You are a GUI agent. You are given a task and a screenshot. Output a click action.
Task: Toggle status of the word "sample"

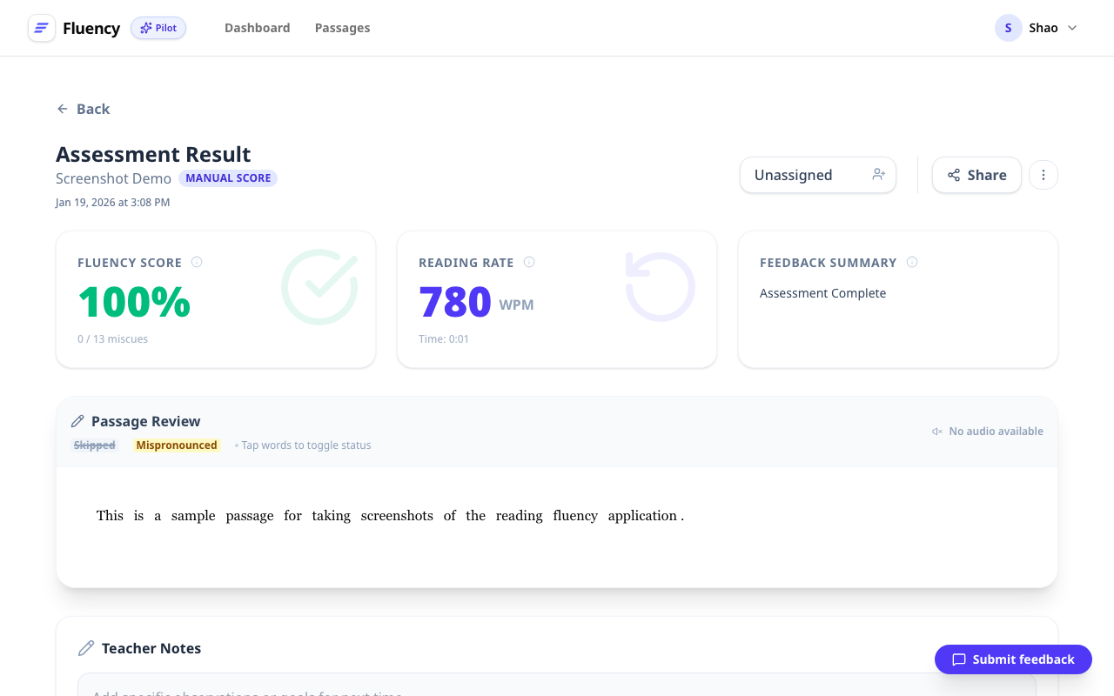click(x=193, y=516)
